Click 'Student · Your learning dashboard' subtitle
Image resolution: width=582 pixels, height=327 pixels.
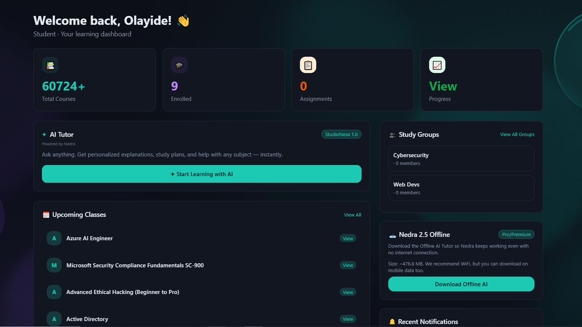coord(82,34)
